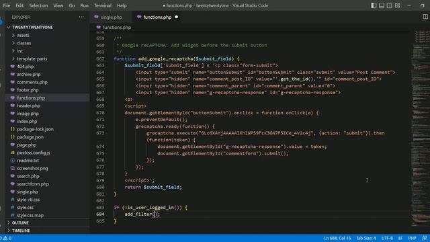Open comments.php file
The height and width of the screenshot is (242, 430).
pyautogui.click(x=32, y=82)
